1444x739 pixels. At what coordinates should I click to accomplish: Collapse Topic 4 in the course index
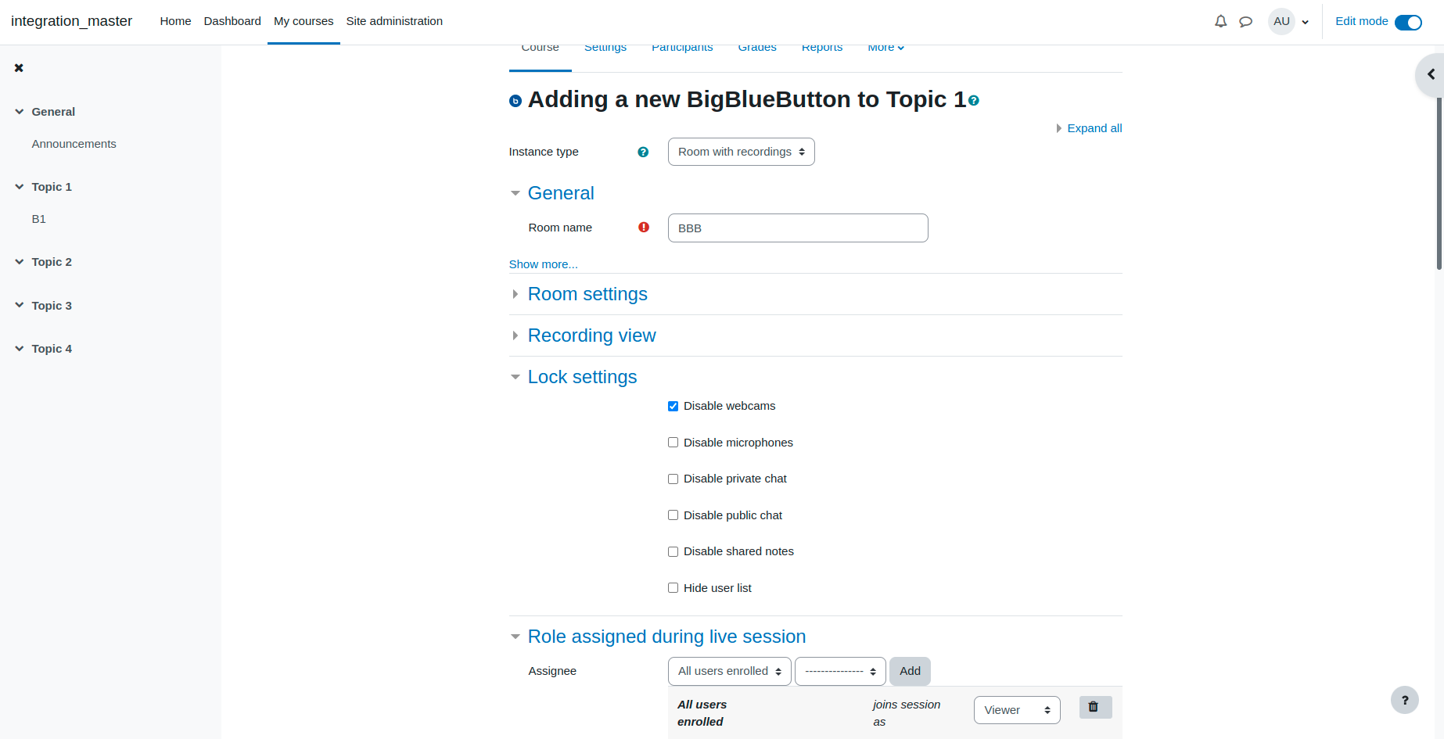[x=20, y=349]
